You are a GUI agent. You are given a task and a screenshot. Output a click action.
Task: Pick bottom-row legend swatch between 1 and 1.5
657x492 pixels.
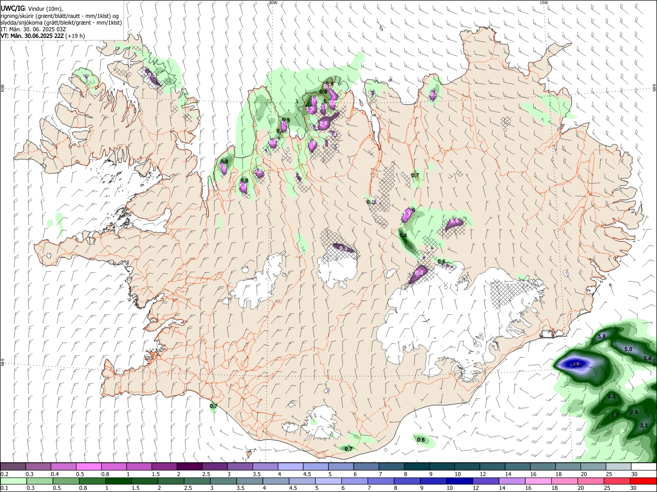118,481
